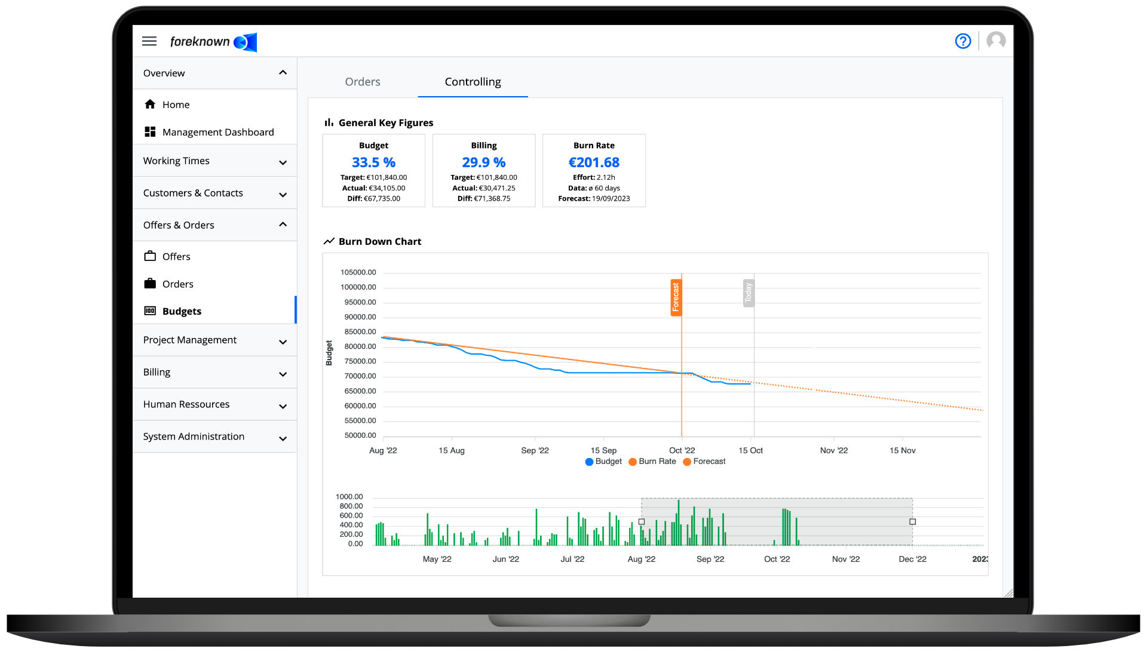The image size is (1147, 661).
Task: Click the Management Dashboard grid icon
Action: pyautogui.click(x=150, y=132)
